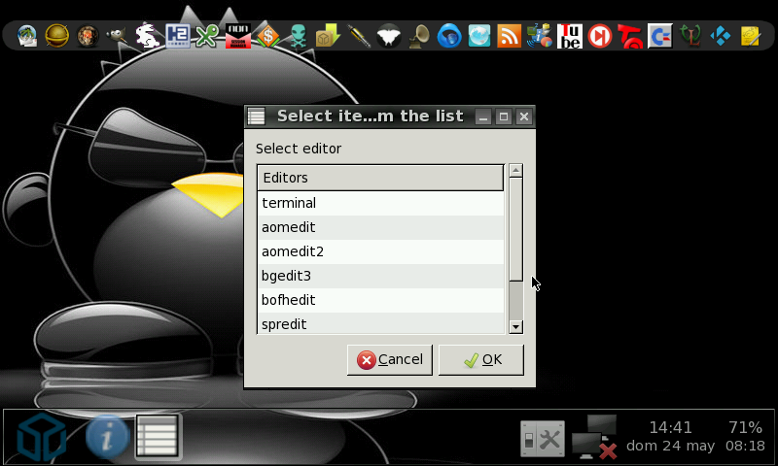Launch the teal alien skull icon
Screen dimensions: 778x466
click(298, 36)
